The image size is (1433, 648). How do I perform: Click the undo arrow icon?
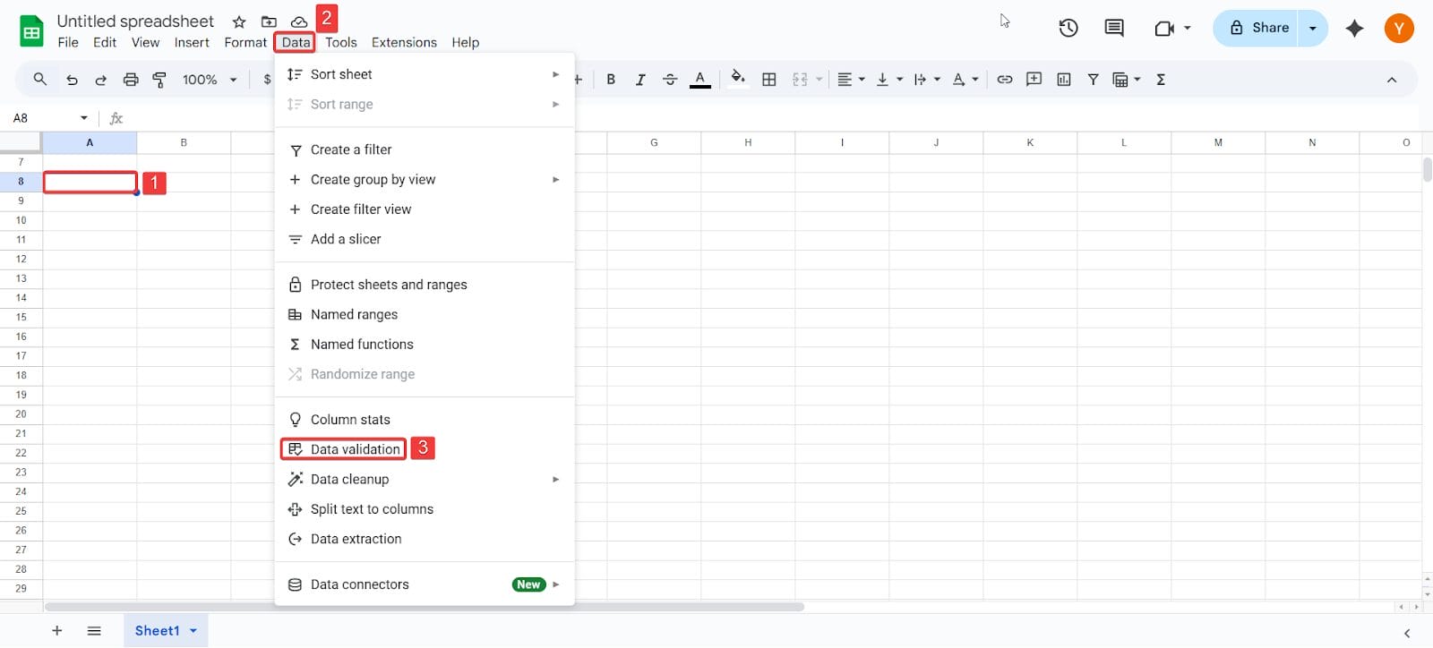(x=72, y=80)
